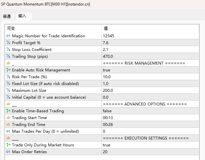Click the integer icon beside Magic Number
This screenshot has width=205, height=160.
8,36
